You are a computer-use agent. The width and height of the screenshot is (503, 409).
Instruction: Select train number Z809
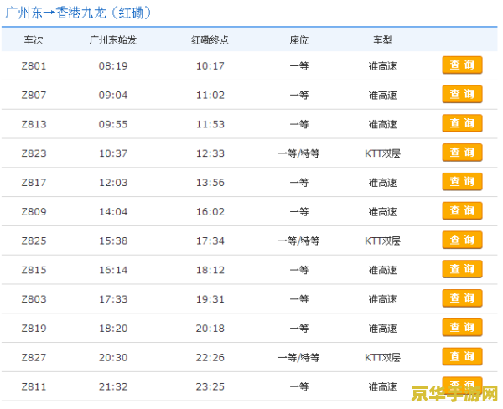[x=34, y=212]
